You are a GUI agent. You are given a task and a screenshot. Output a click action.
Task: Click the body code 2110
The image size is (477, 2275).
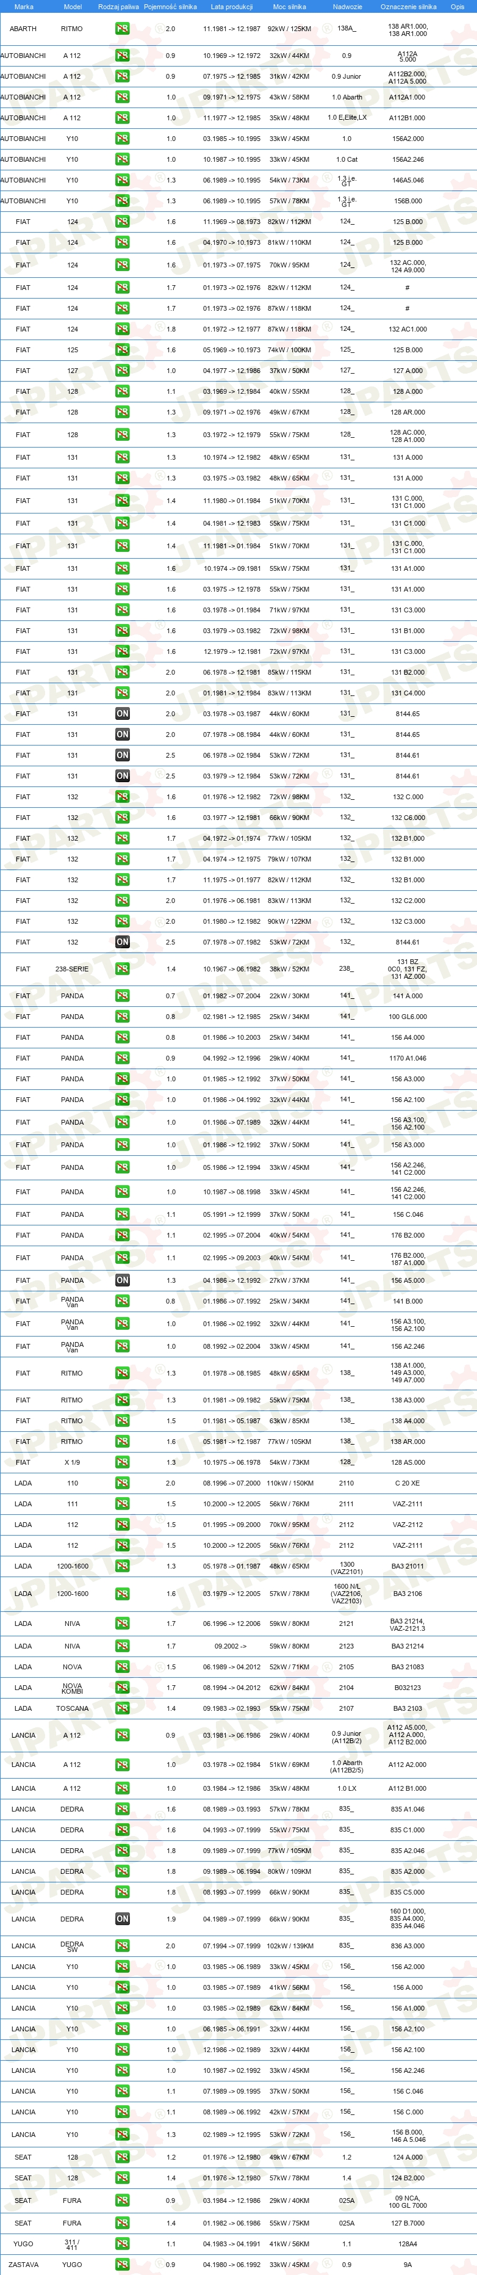[x=346, y=1484]
